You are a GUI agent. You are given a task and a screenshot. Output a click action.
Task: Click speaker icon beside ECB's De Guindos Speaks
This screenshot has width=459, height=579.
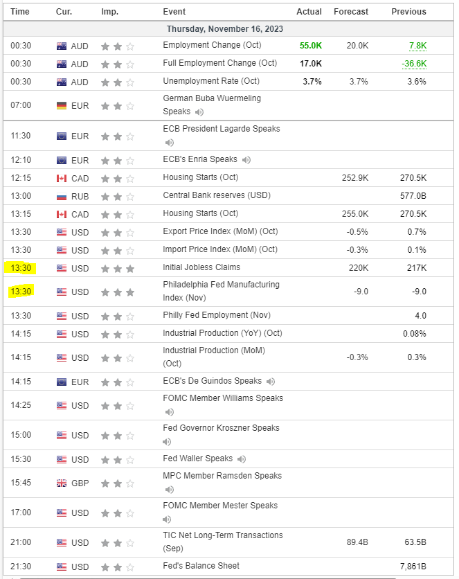271,382
